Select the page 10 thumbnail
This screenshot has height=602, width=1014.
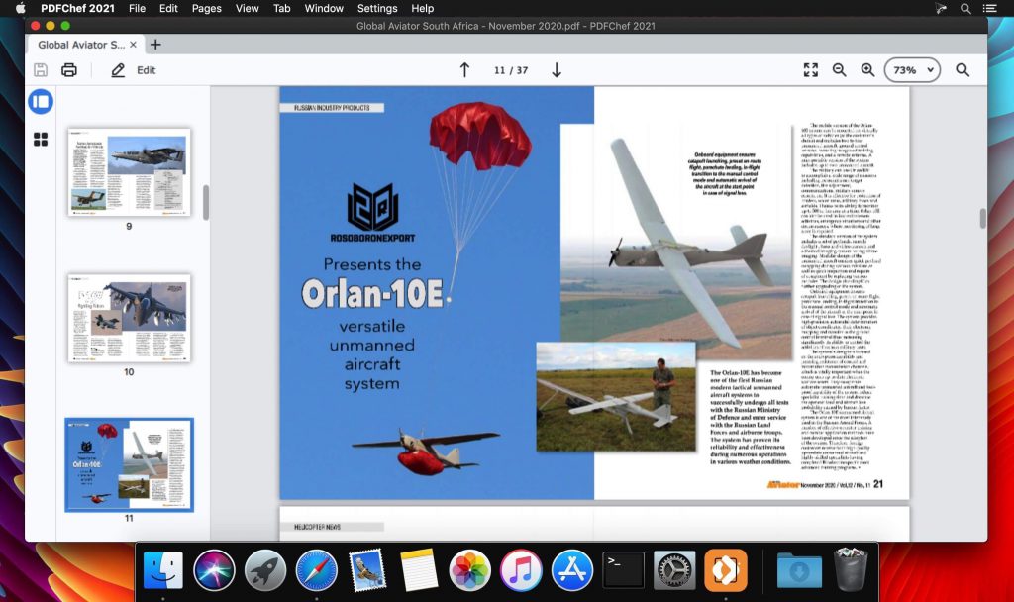129,318
